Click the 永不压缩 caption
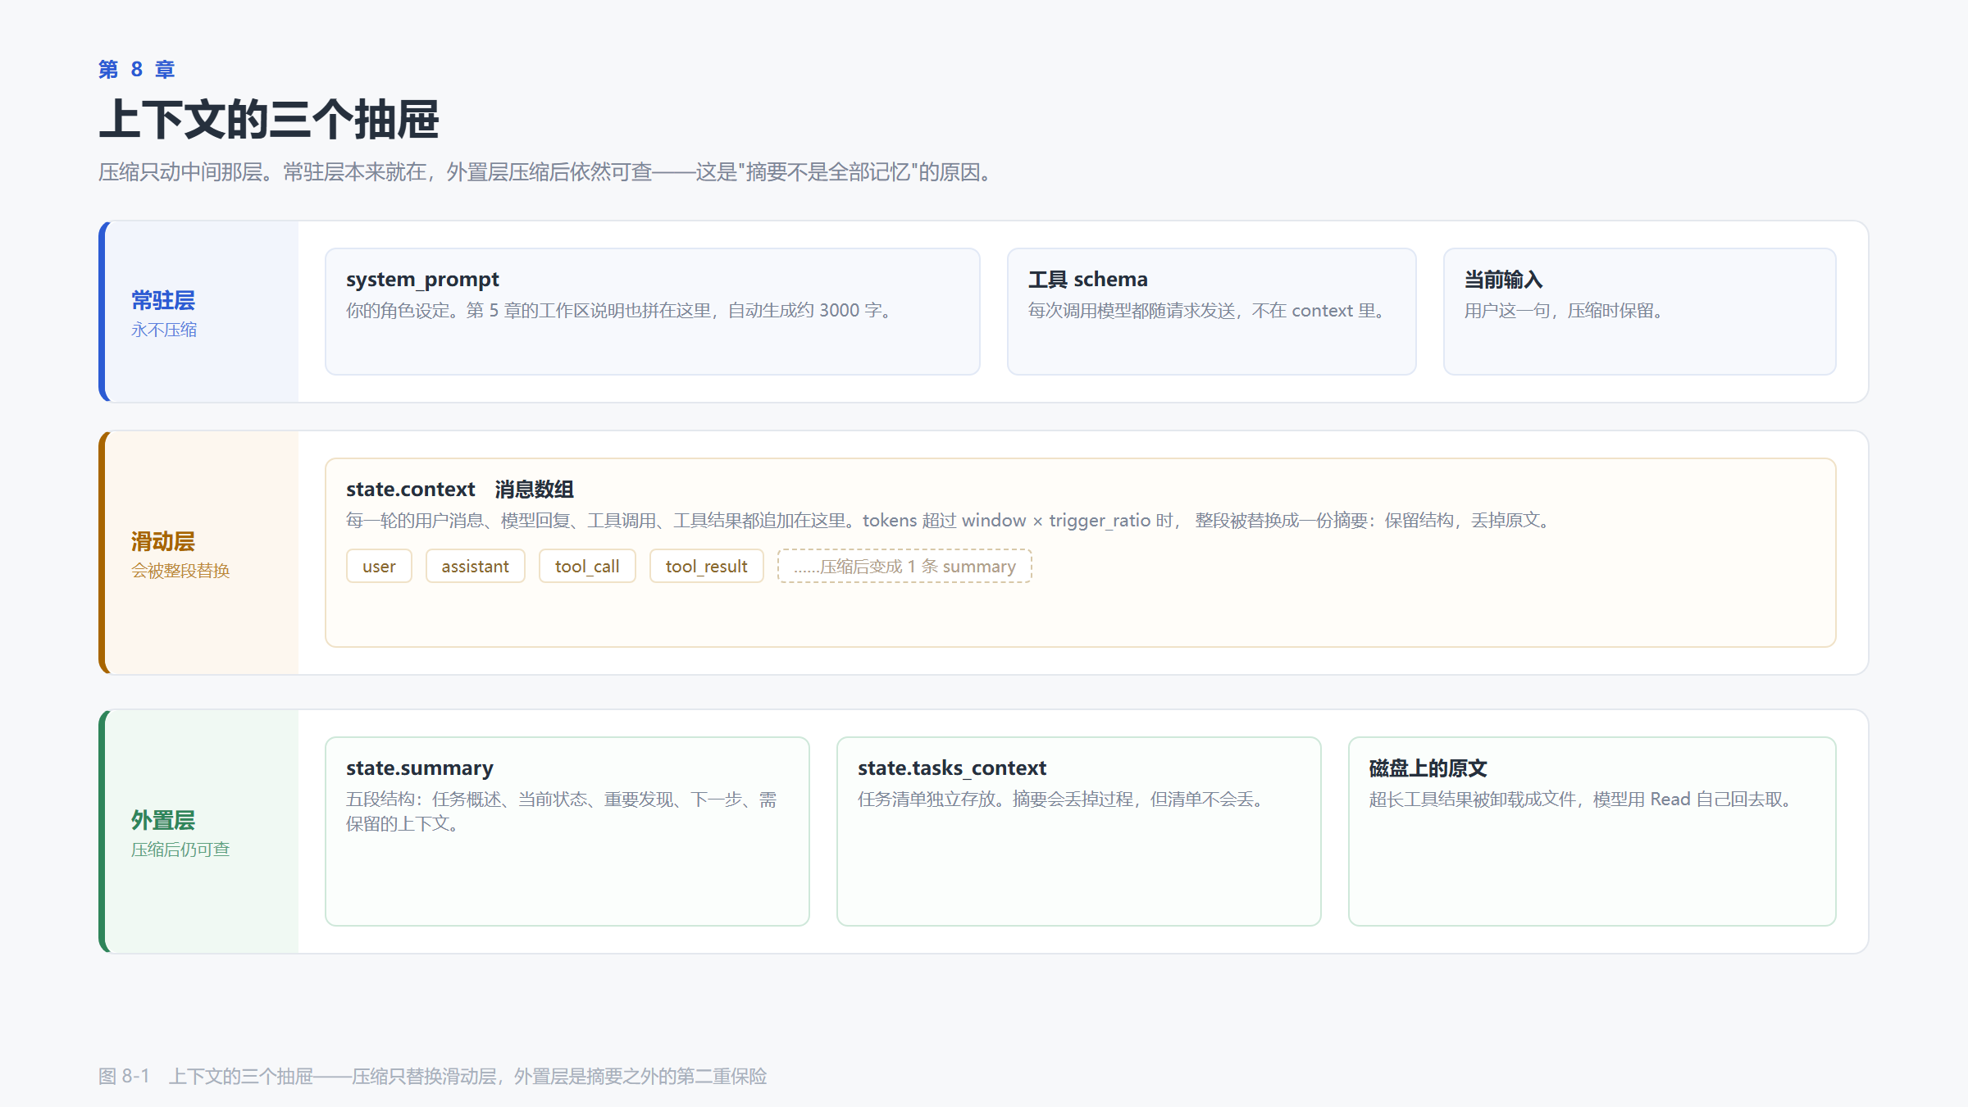This screenshot has height=1107, width=1968. click(164, 330)
